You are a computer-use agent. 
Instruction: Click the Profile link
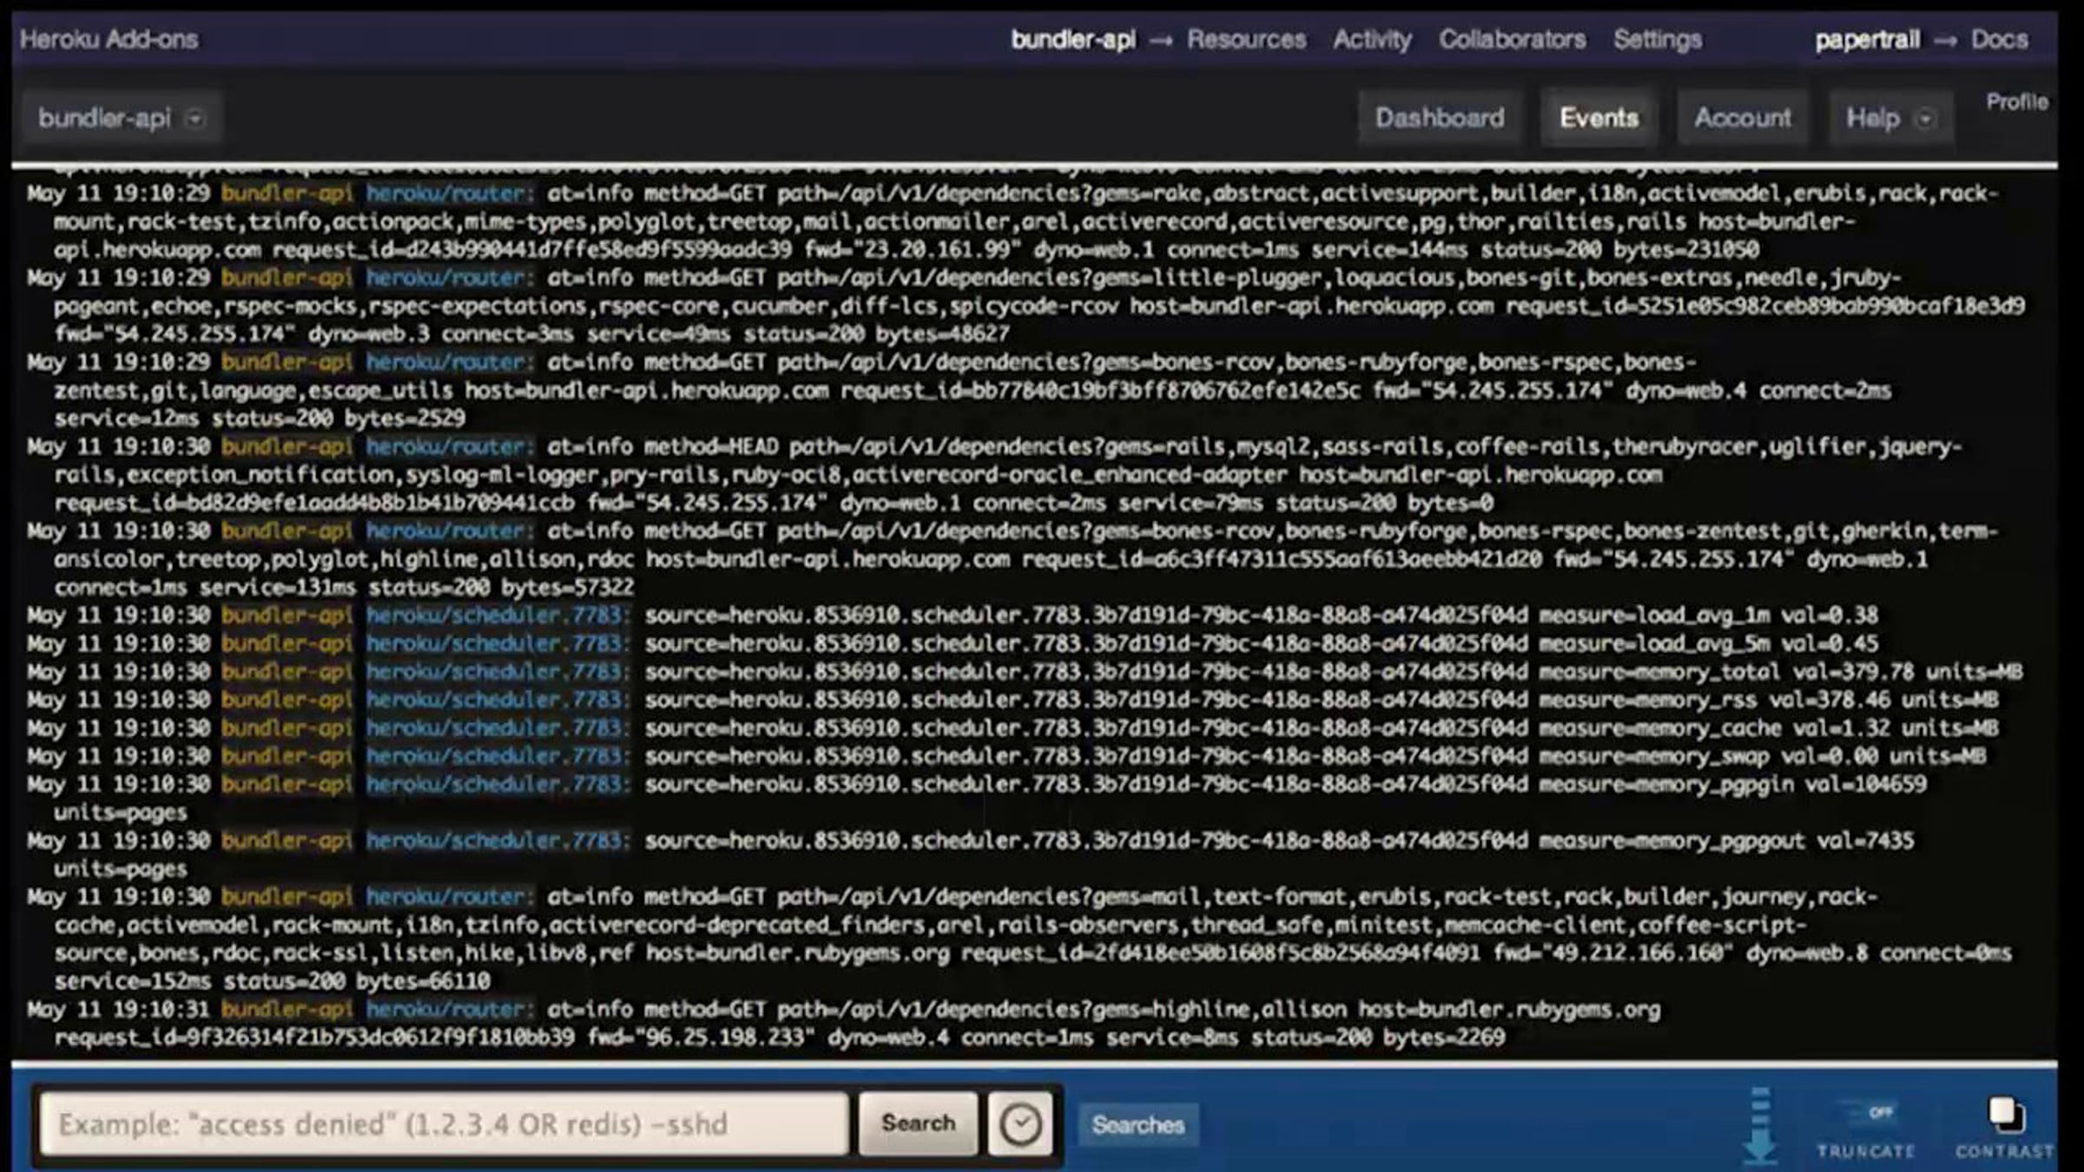point(2016,102)
